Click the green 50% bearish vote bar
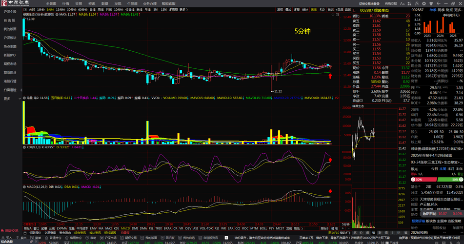 (x=450, y=180)
